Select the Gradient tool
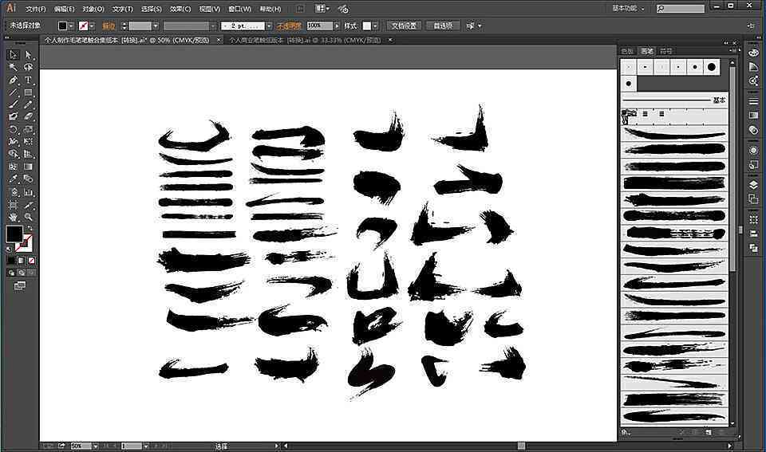766x452 pixels. click(29, 167)
